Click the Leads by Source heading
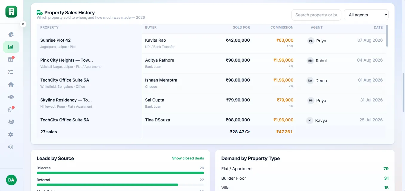 pos(55,158)
